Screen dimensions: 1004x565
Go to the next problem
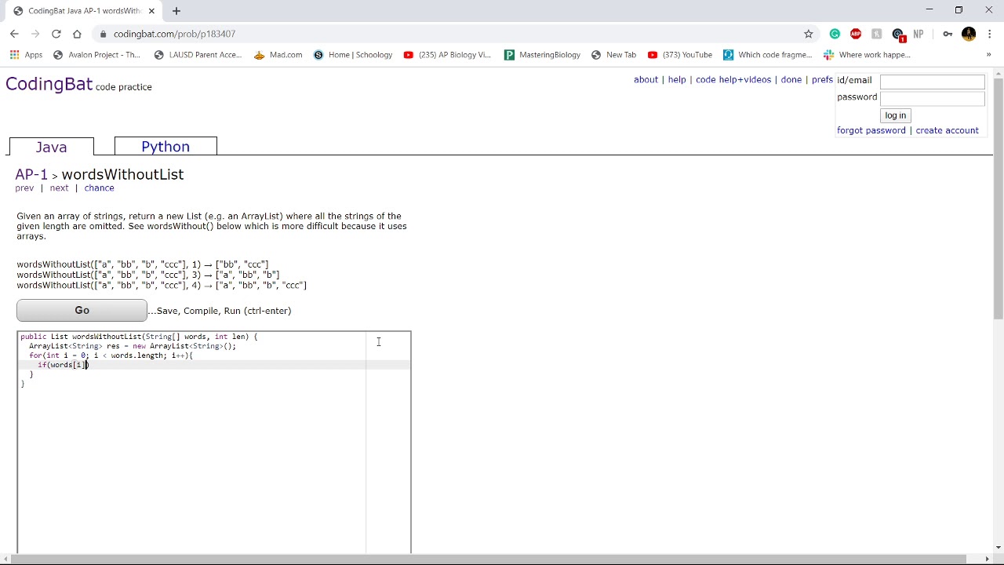click(59, 188)
